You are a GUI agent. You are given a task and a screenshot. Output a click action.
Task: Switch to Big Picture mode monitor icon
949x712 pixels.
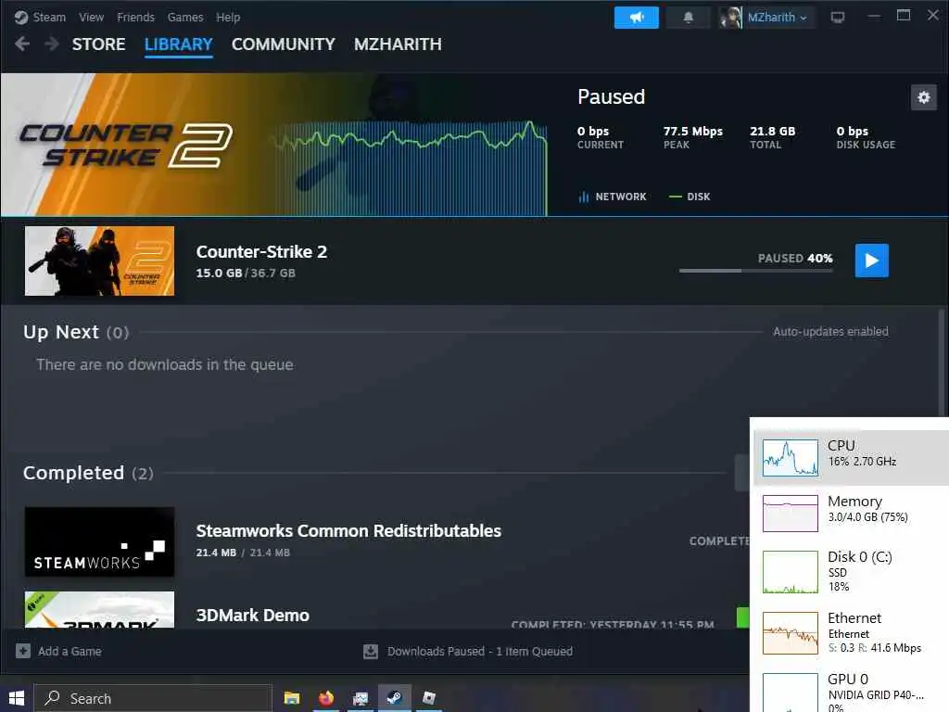(x=838, y=18)
